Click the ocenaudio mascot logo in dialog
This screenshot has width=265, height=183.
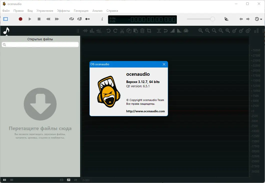click(x=109, y=91)
